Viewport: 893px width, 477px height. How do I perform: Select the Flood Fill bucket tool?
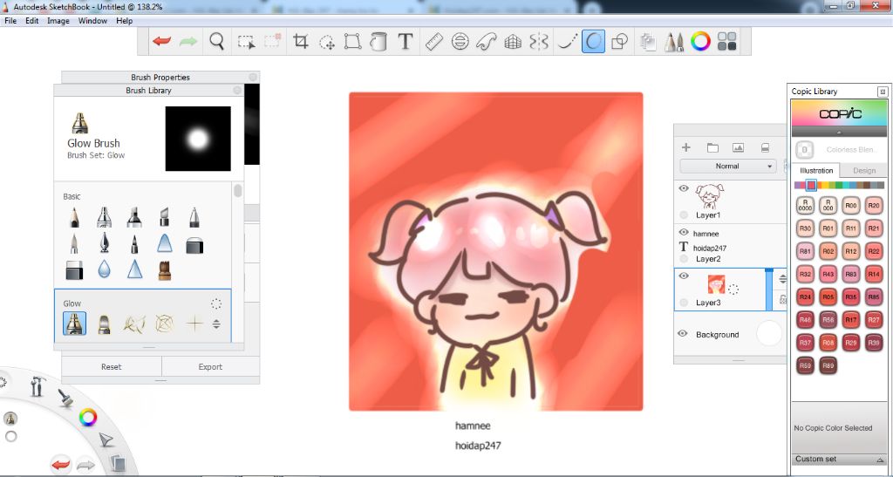[x=378, y=41]
